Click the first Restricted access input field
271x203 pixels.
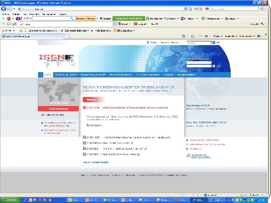click(199, 62)
